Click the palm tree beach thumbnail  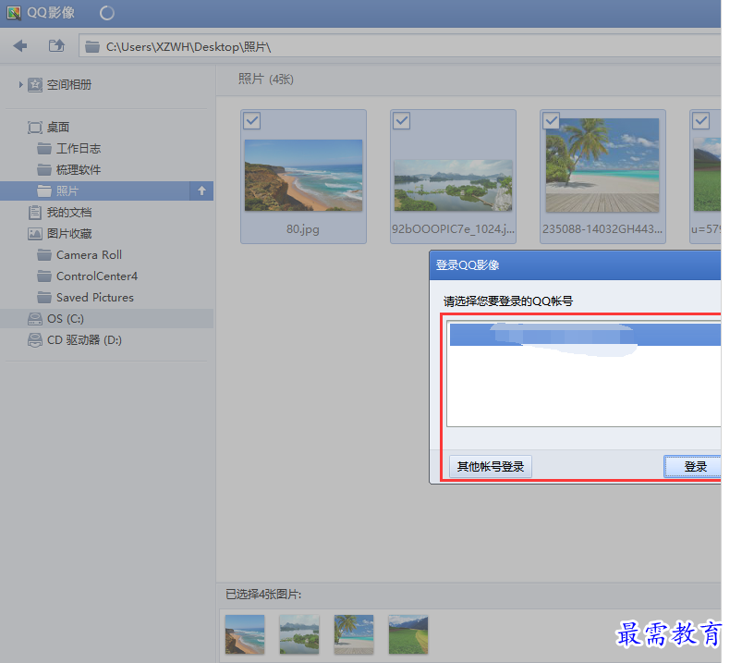click(602, 165)
